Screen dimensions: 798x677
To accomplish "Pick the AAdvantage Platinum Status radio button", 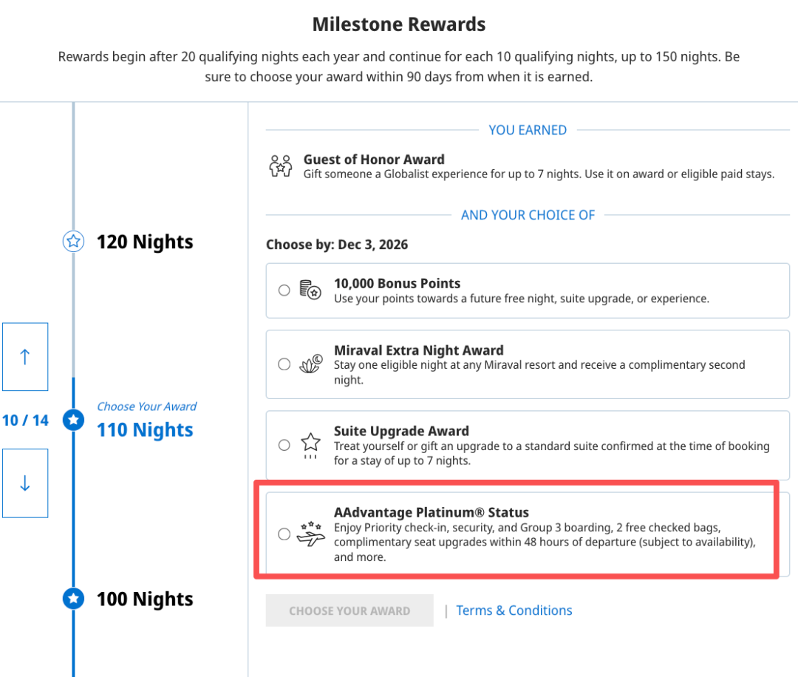I will point(284,534).
